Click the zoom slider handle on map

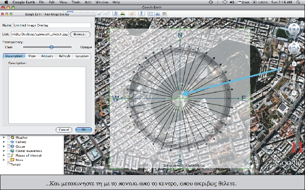pos(294,78)
